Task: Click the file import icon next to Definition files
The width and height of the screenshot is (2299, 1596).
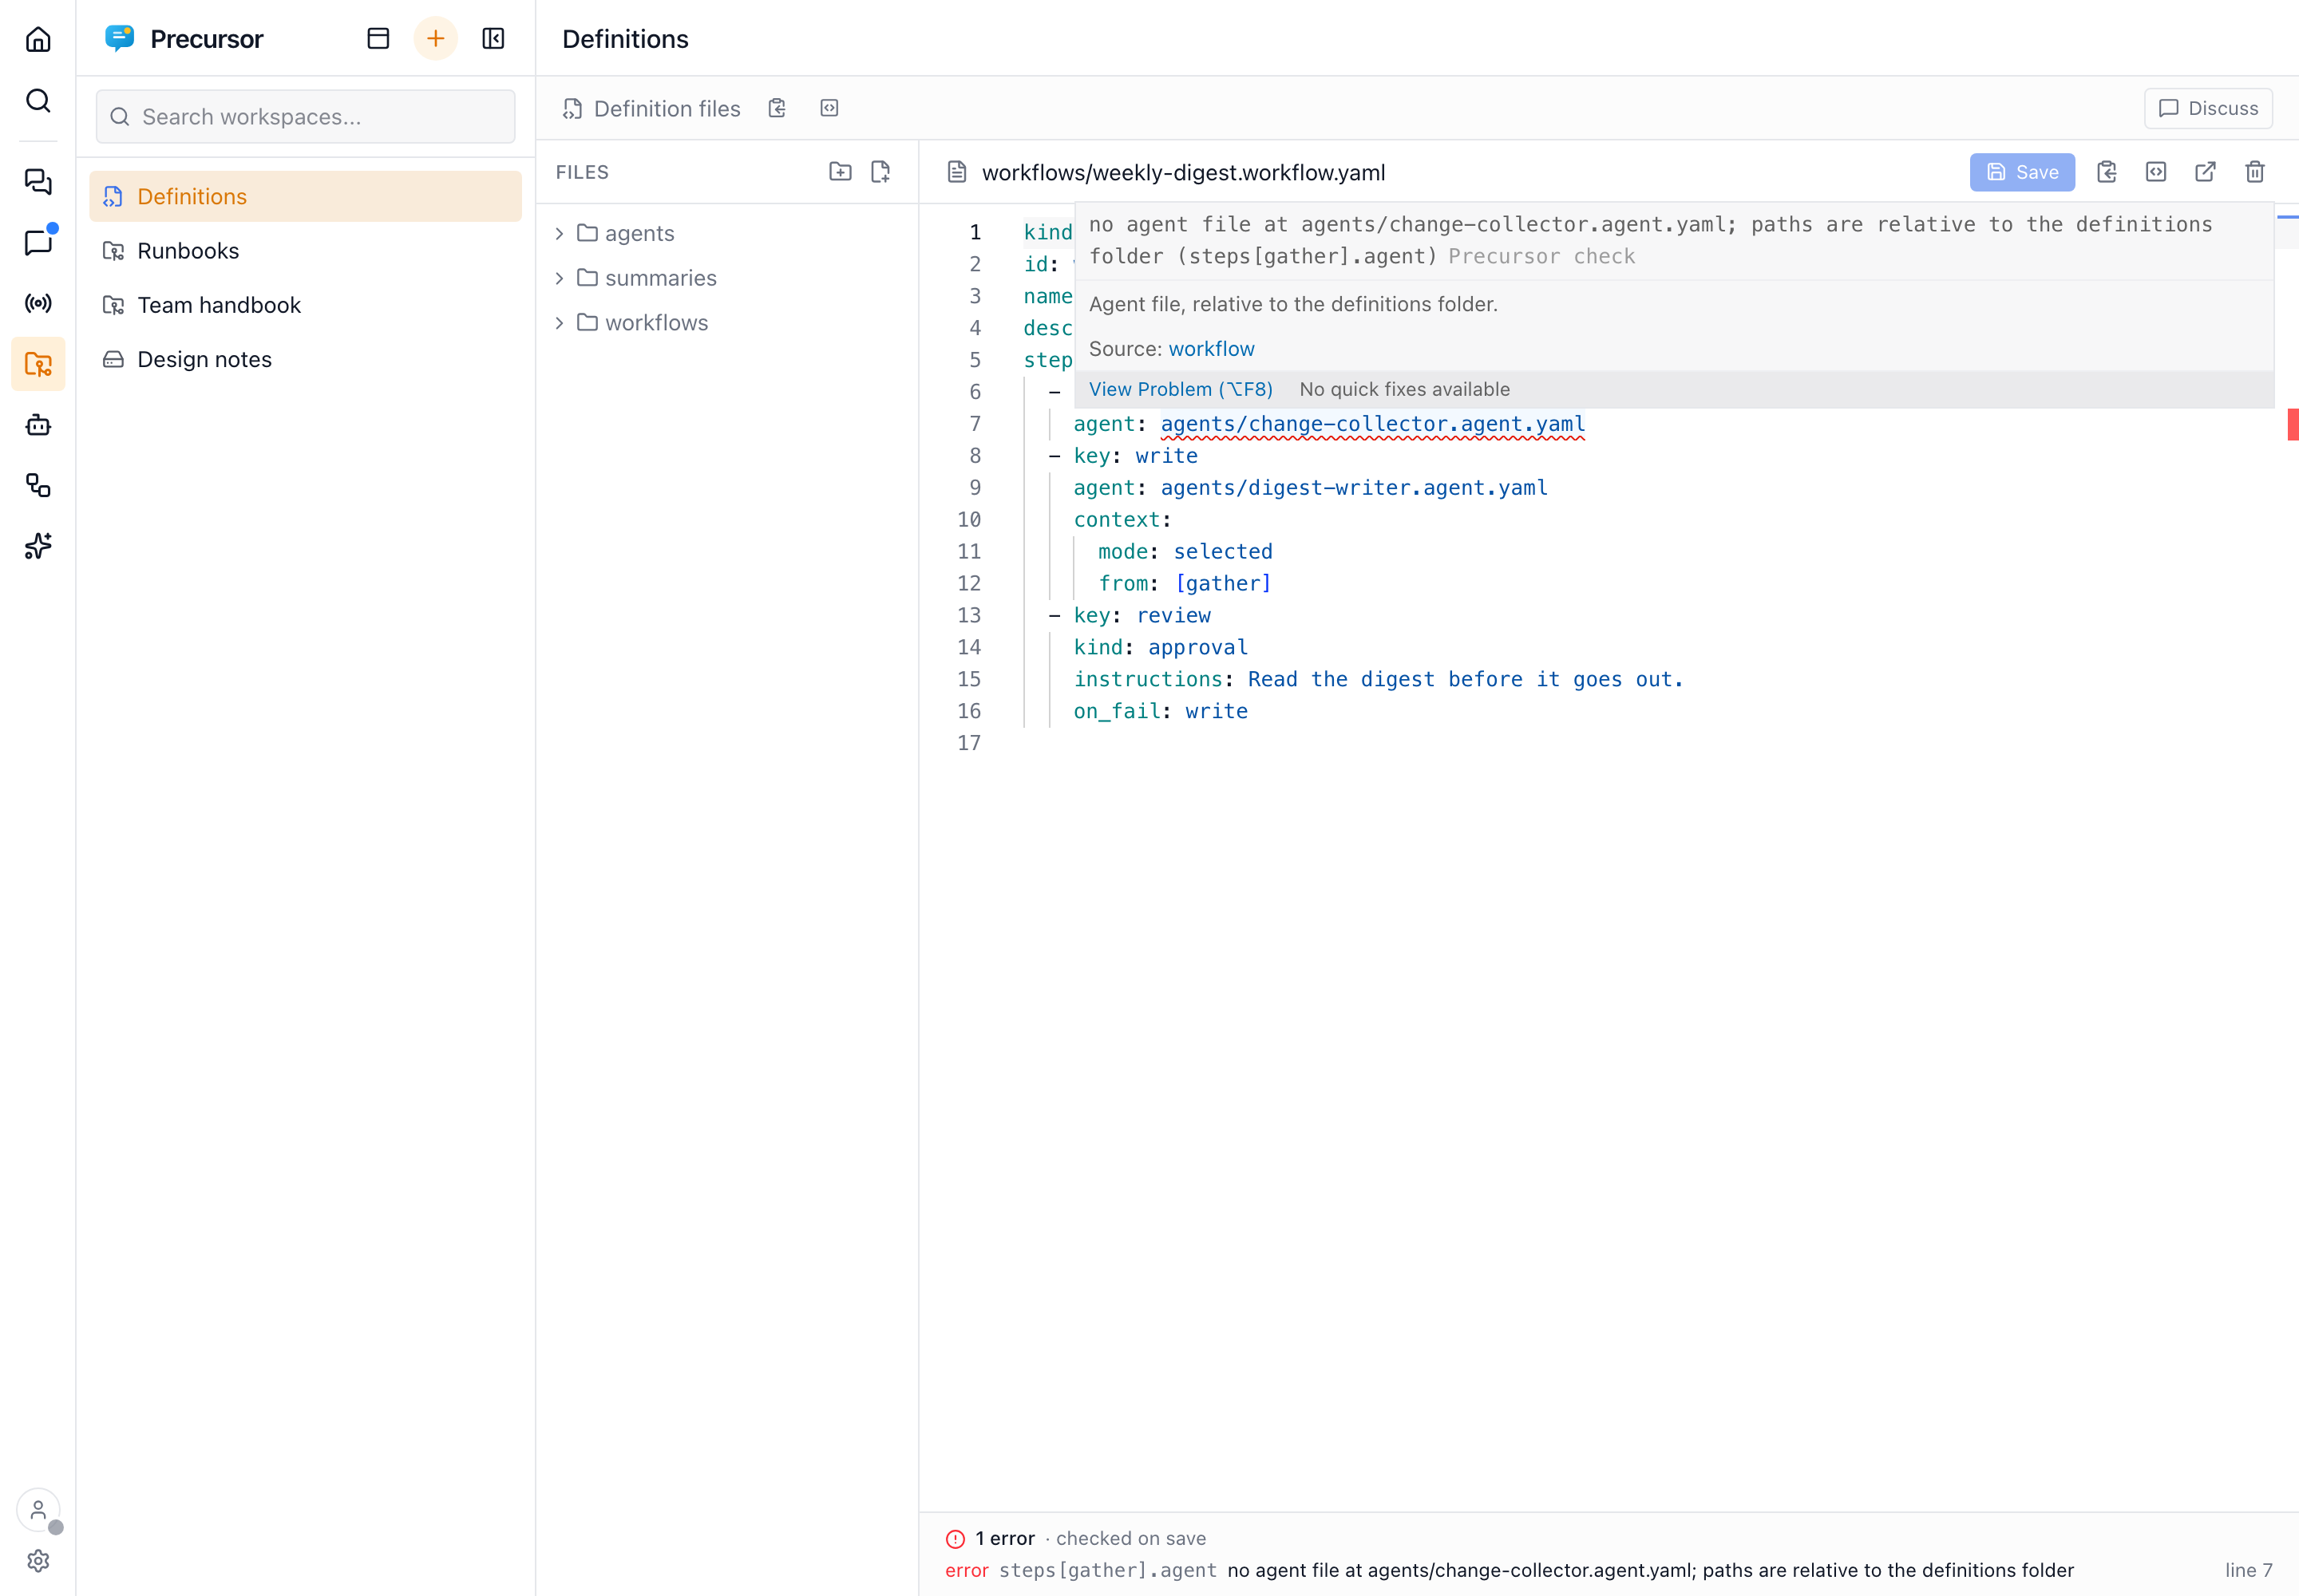Action: coord(778,108)
